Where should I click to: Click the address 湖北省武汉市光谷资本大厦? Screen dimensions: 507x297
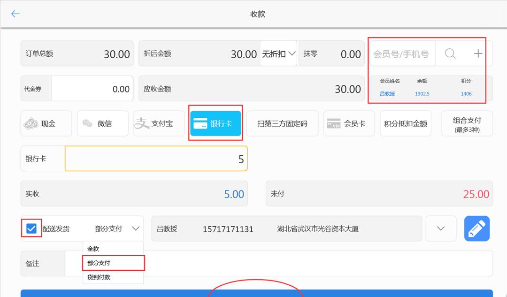(318, 229)
